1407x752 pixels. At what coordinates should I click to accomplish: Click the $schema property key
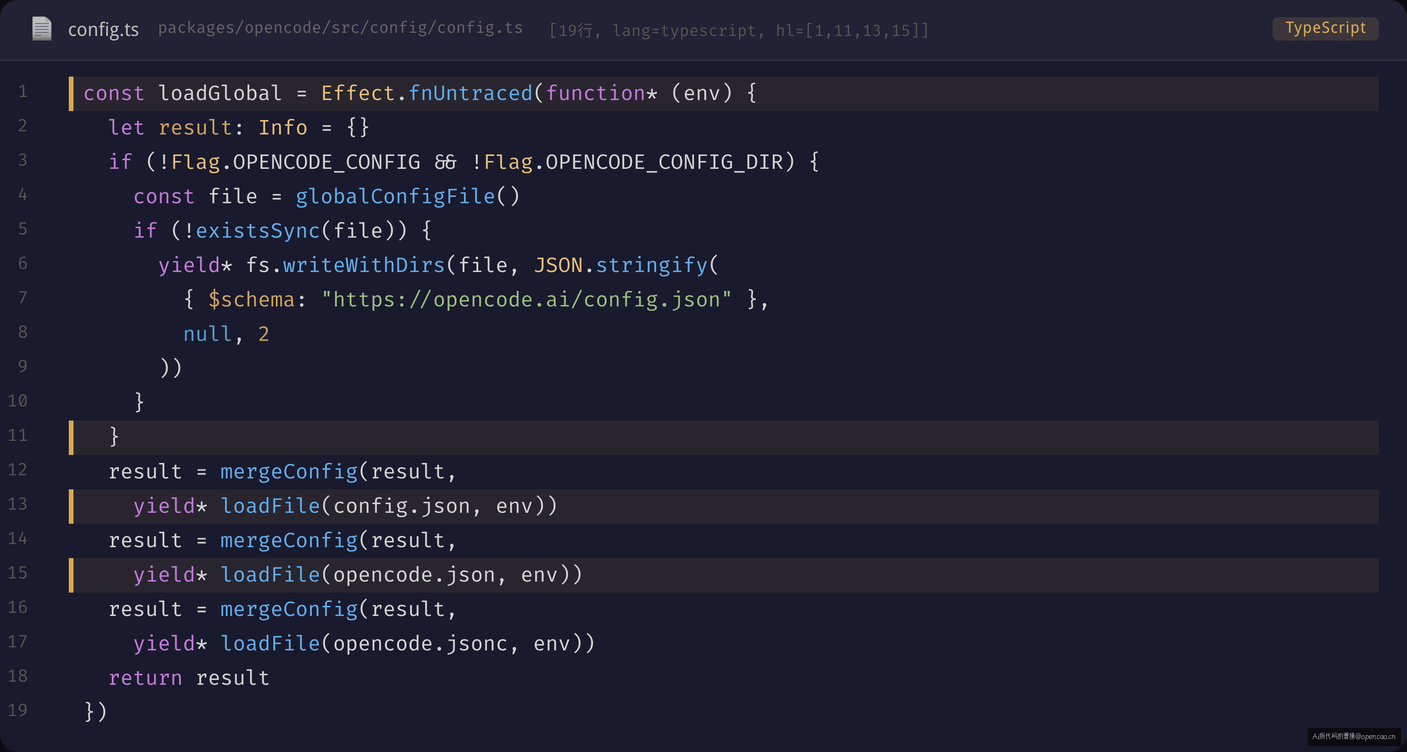(x=252, y=300)
